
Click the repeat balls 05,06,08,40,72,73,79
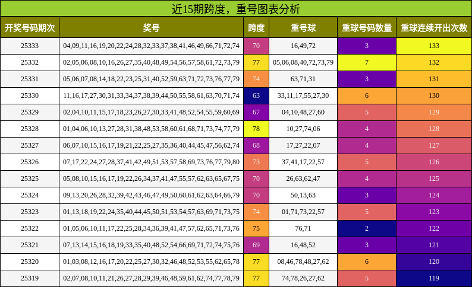(303, 62)
